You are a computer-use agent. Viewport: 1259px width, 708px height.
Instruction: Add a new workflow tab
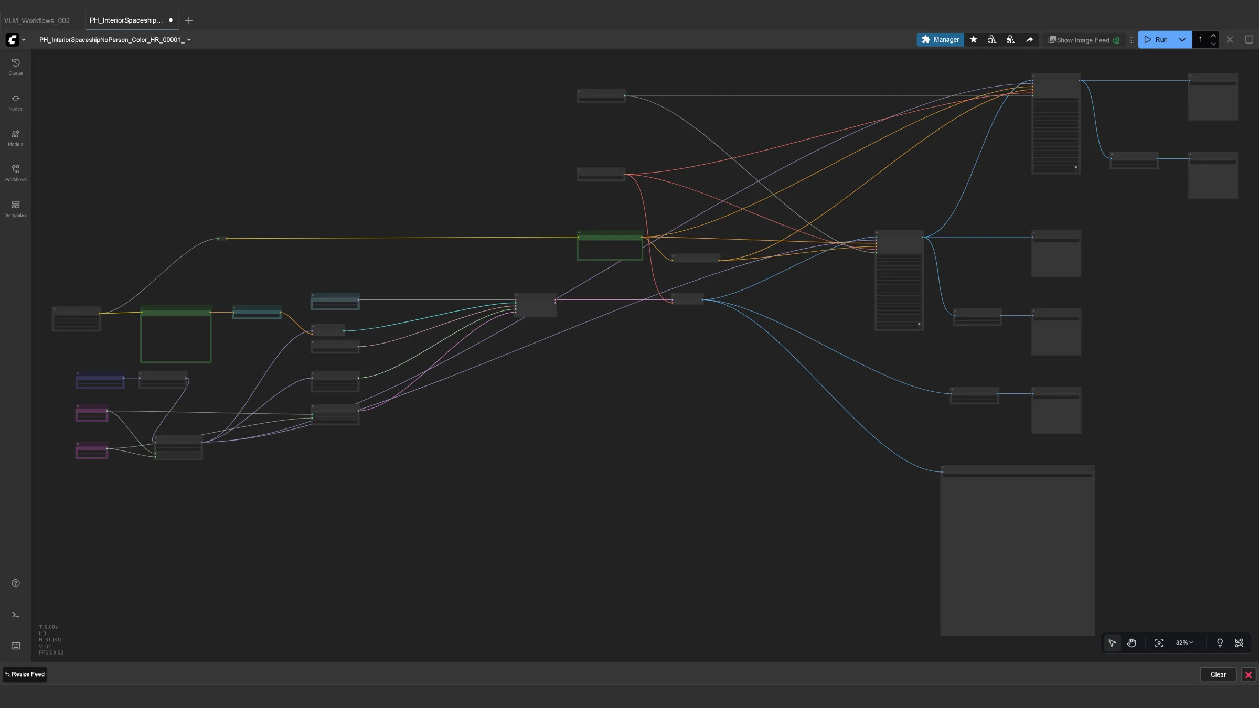(x=189, y=20)
